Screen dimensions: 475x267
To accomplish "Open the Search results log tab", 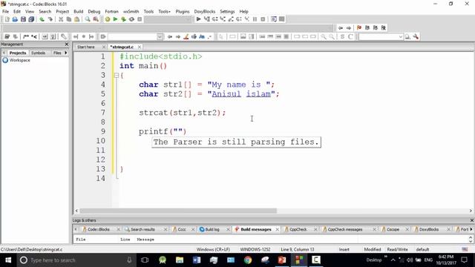I will 142,229.
